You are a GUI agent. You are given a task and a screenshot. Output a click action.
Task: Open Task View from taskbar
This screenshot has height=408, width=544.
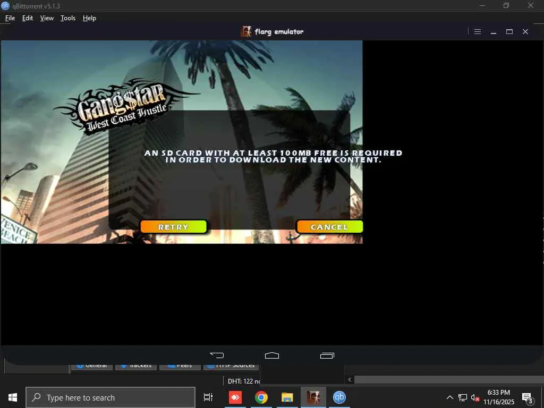coord(208,397)
